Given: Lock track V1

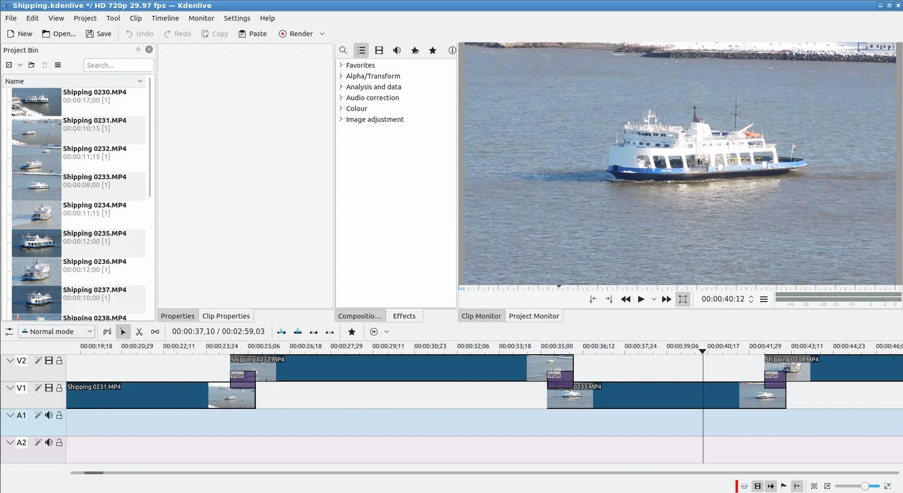Looking at the screenshot, I should [x=59, y=388].
